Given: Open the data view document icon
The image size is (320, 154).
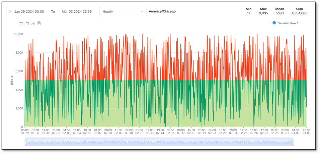Looking at the screenshot, I should tap(39, 24).
